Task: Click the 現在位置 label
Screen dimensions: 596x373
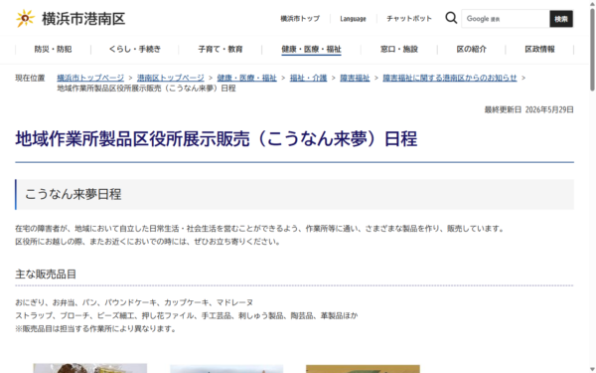Action: coord(30,78)
